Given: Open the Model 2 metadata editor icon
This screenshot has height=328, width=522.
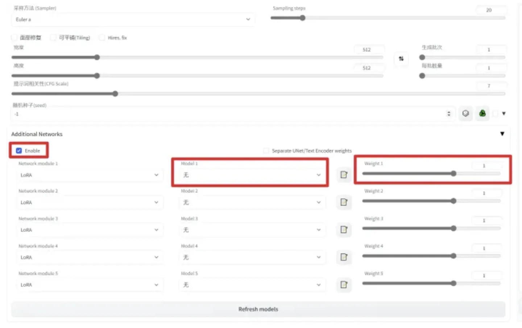Looking at the screenshot, I should click(344, 202).
